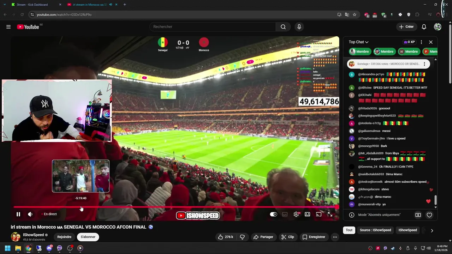Viewport: 452px width, 254px height.
Task: Open Windows Start menu
Action: coord(7,248)
